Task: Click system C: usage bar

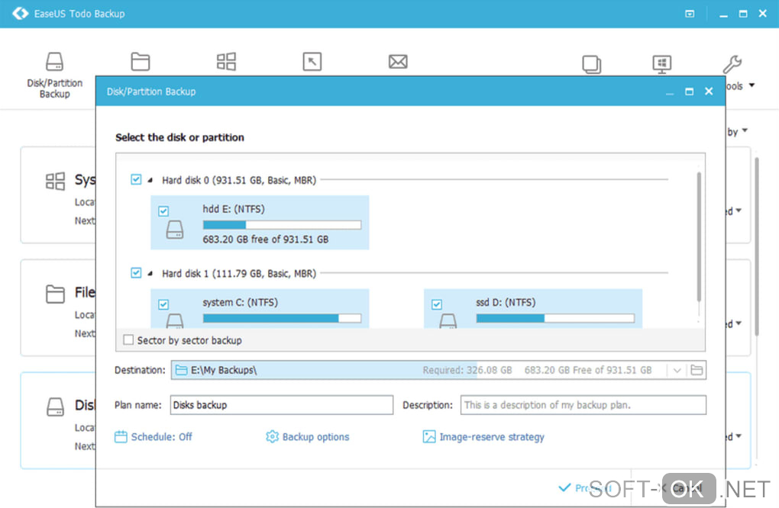Action: click(282, 318)
